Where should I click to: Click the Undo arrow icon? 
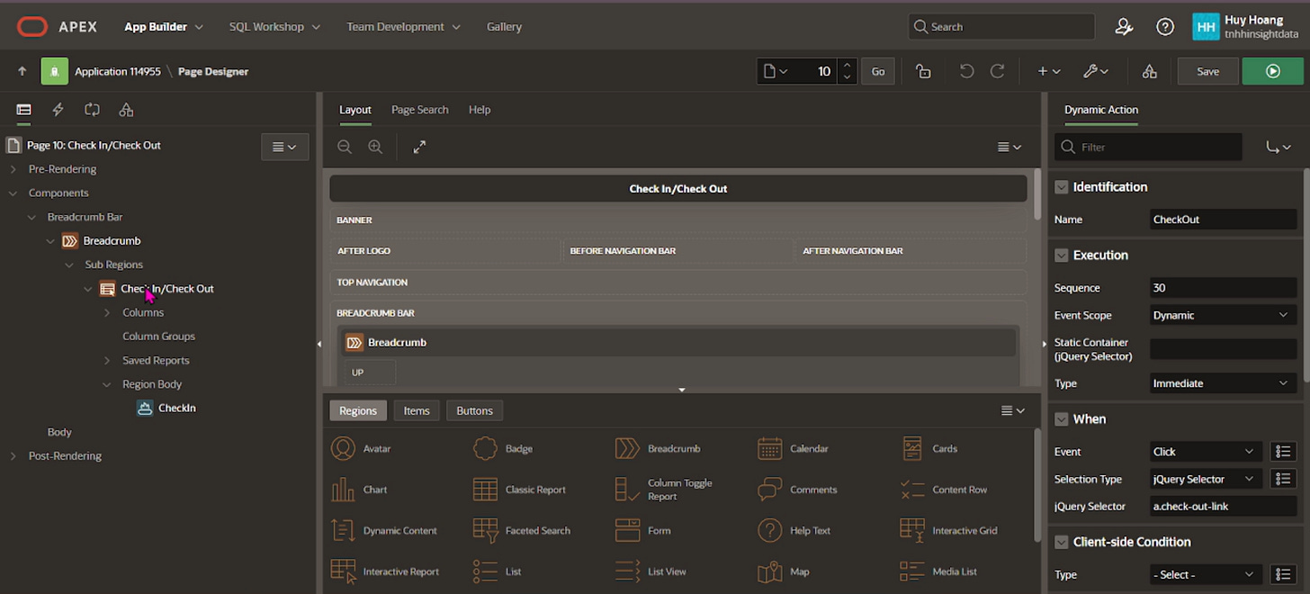[x=966, y=71]
